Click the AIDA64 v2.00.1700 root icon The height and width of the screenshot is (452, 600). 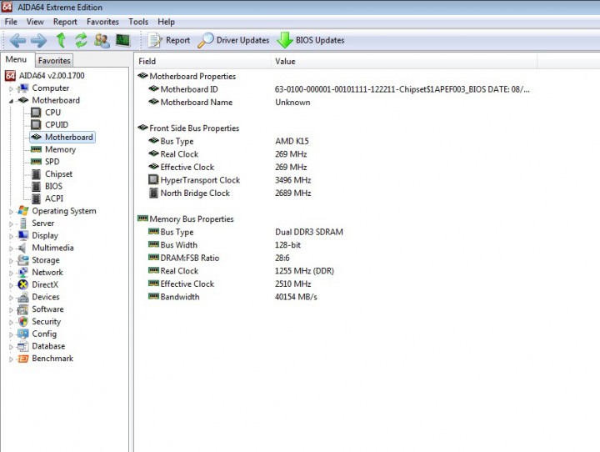pyautogui.click(x=10, y=75)
